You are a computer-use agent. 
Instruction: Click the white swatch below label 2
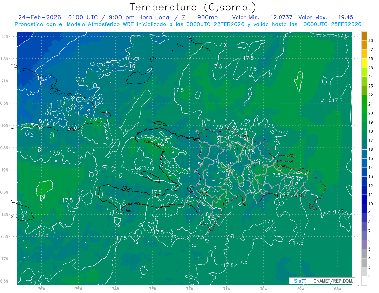click(364, 281)
